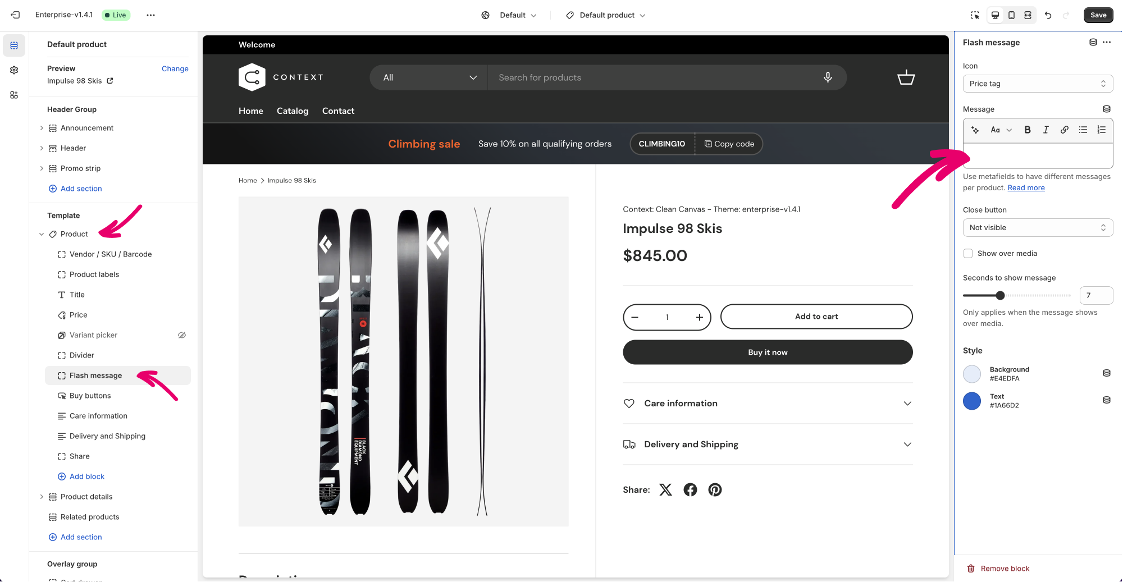Open the cart basket icon
The image size is (1123, 582).
pyautogui.click(x=906, y=77)
